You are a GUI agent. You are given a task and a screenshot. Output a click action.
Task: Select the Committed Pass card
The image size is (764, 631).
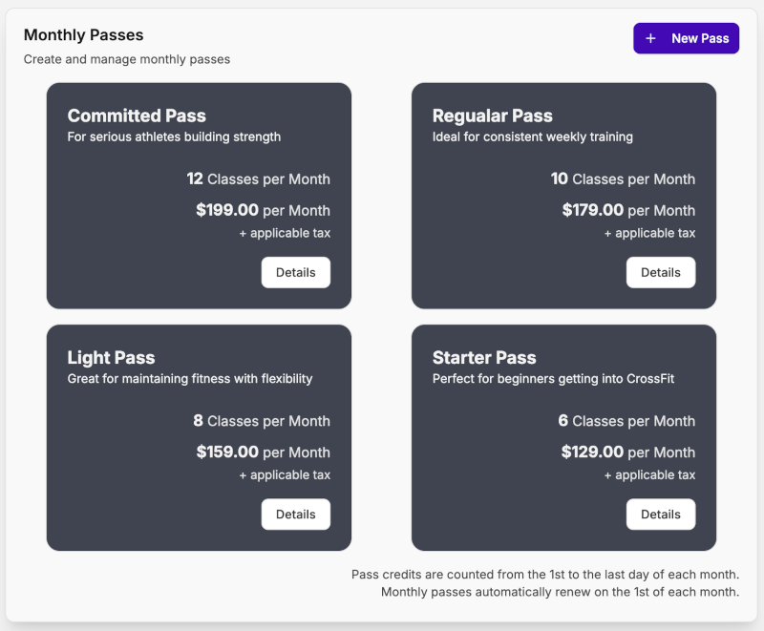point(199,195)
